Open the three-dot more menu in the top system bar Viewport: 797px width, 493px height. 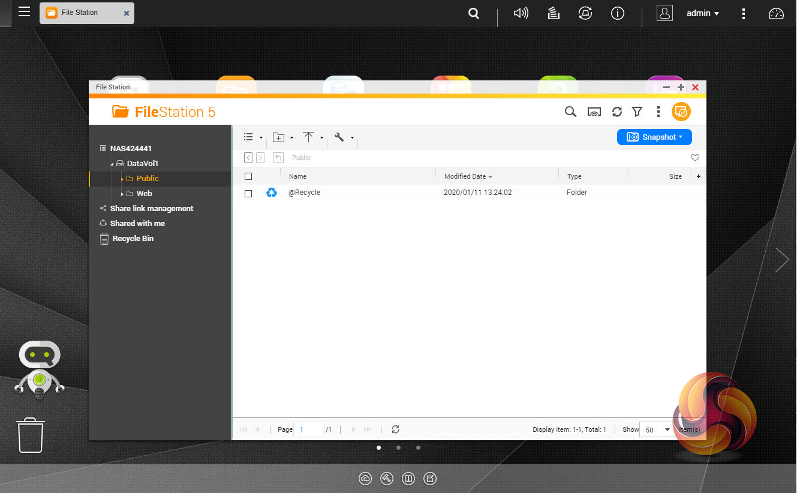(744, 13)
